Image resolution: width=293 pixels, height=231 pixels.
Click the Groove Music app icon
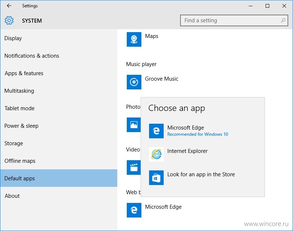[134, 82]
